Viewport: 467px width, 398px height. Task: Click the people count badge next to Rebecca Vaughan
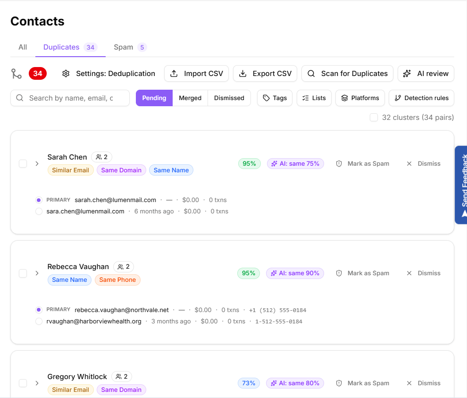(x=124, y=267)
